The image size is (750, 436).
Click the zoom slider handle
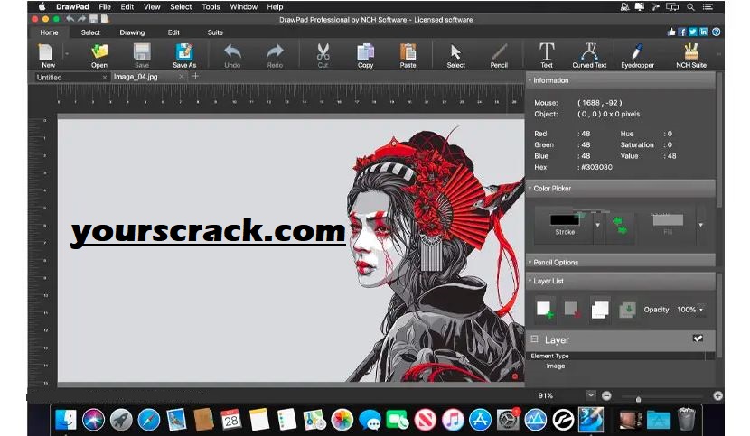pos(638,399)
